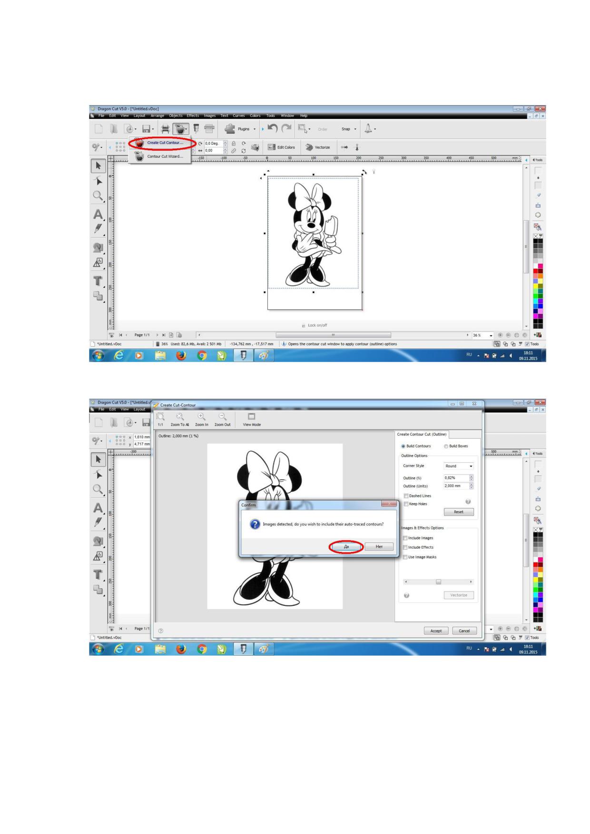The height and width of the screenshot is (834, 590).
Task: Click the help icon beside Keep Holes
Action: tap(468, 502)
